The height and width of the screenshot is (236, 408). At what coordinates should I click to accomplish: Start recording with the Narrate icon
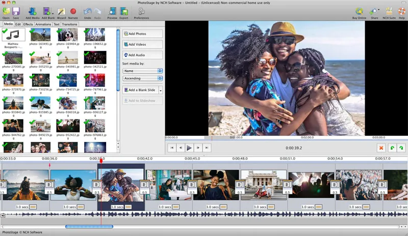pos(73,11)
